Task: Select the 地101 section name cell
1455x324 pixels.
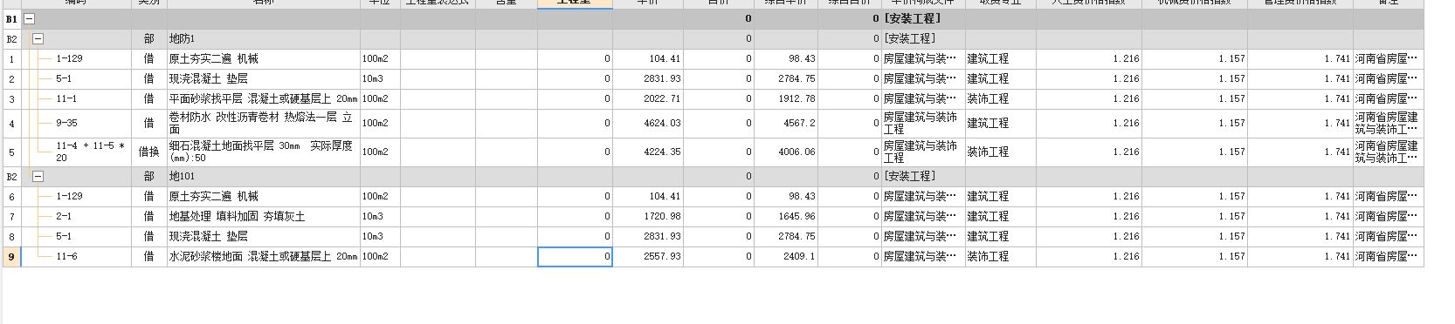Action: click(263, 176)
